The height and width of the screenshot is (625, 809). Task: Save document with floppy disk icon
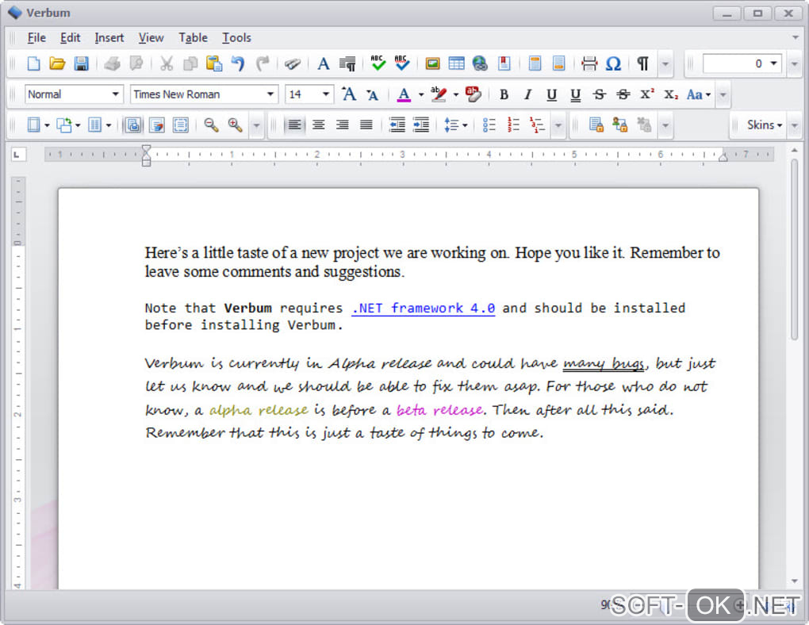click(x=81, y=64)
